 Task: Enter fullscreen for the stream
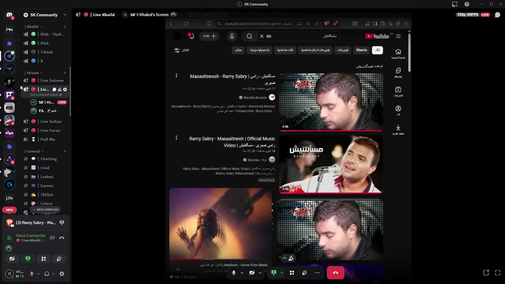(x=498, y=273)
